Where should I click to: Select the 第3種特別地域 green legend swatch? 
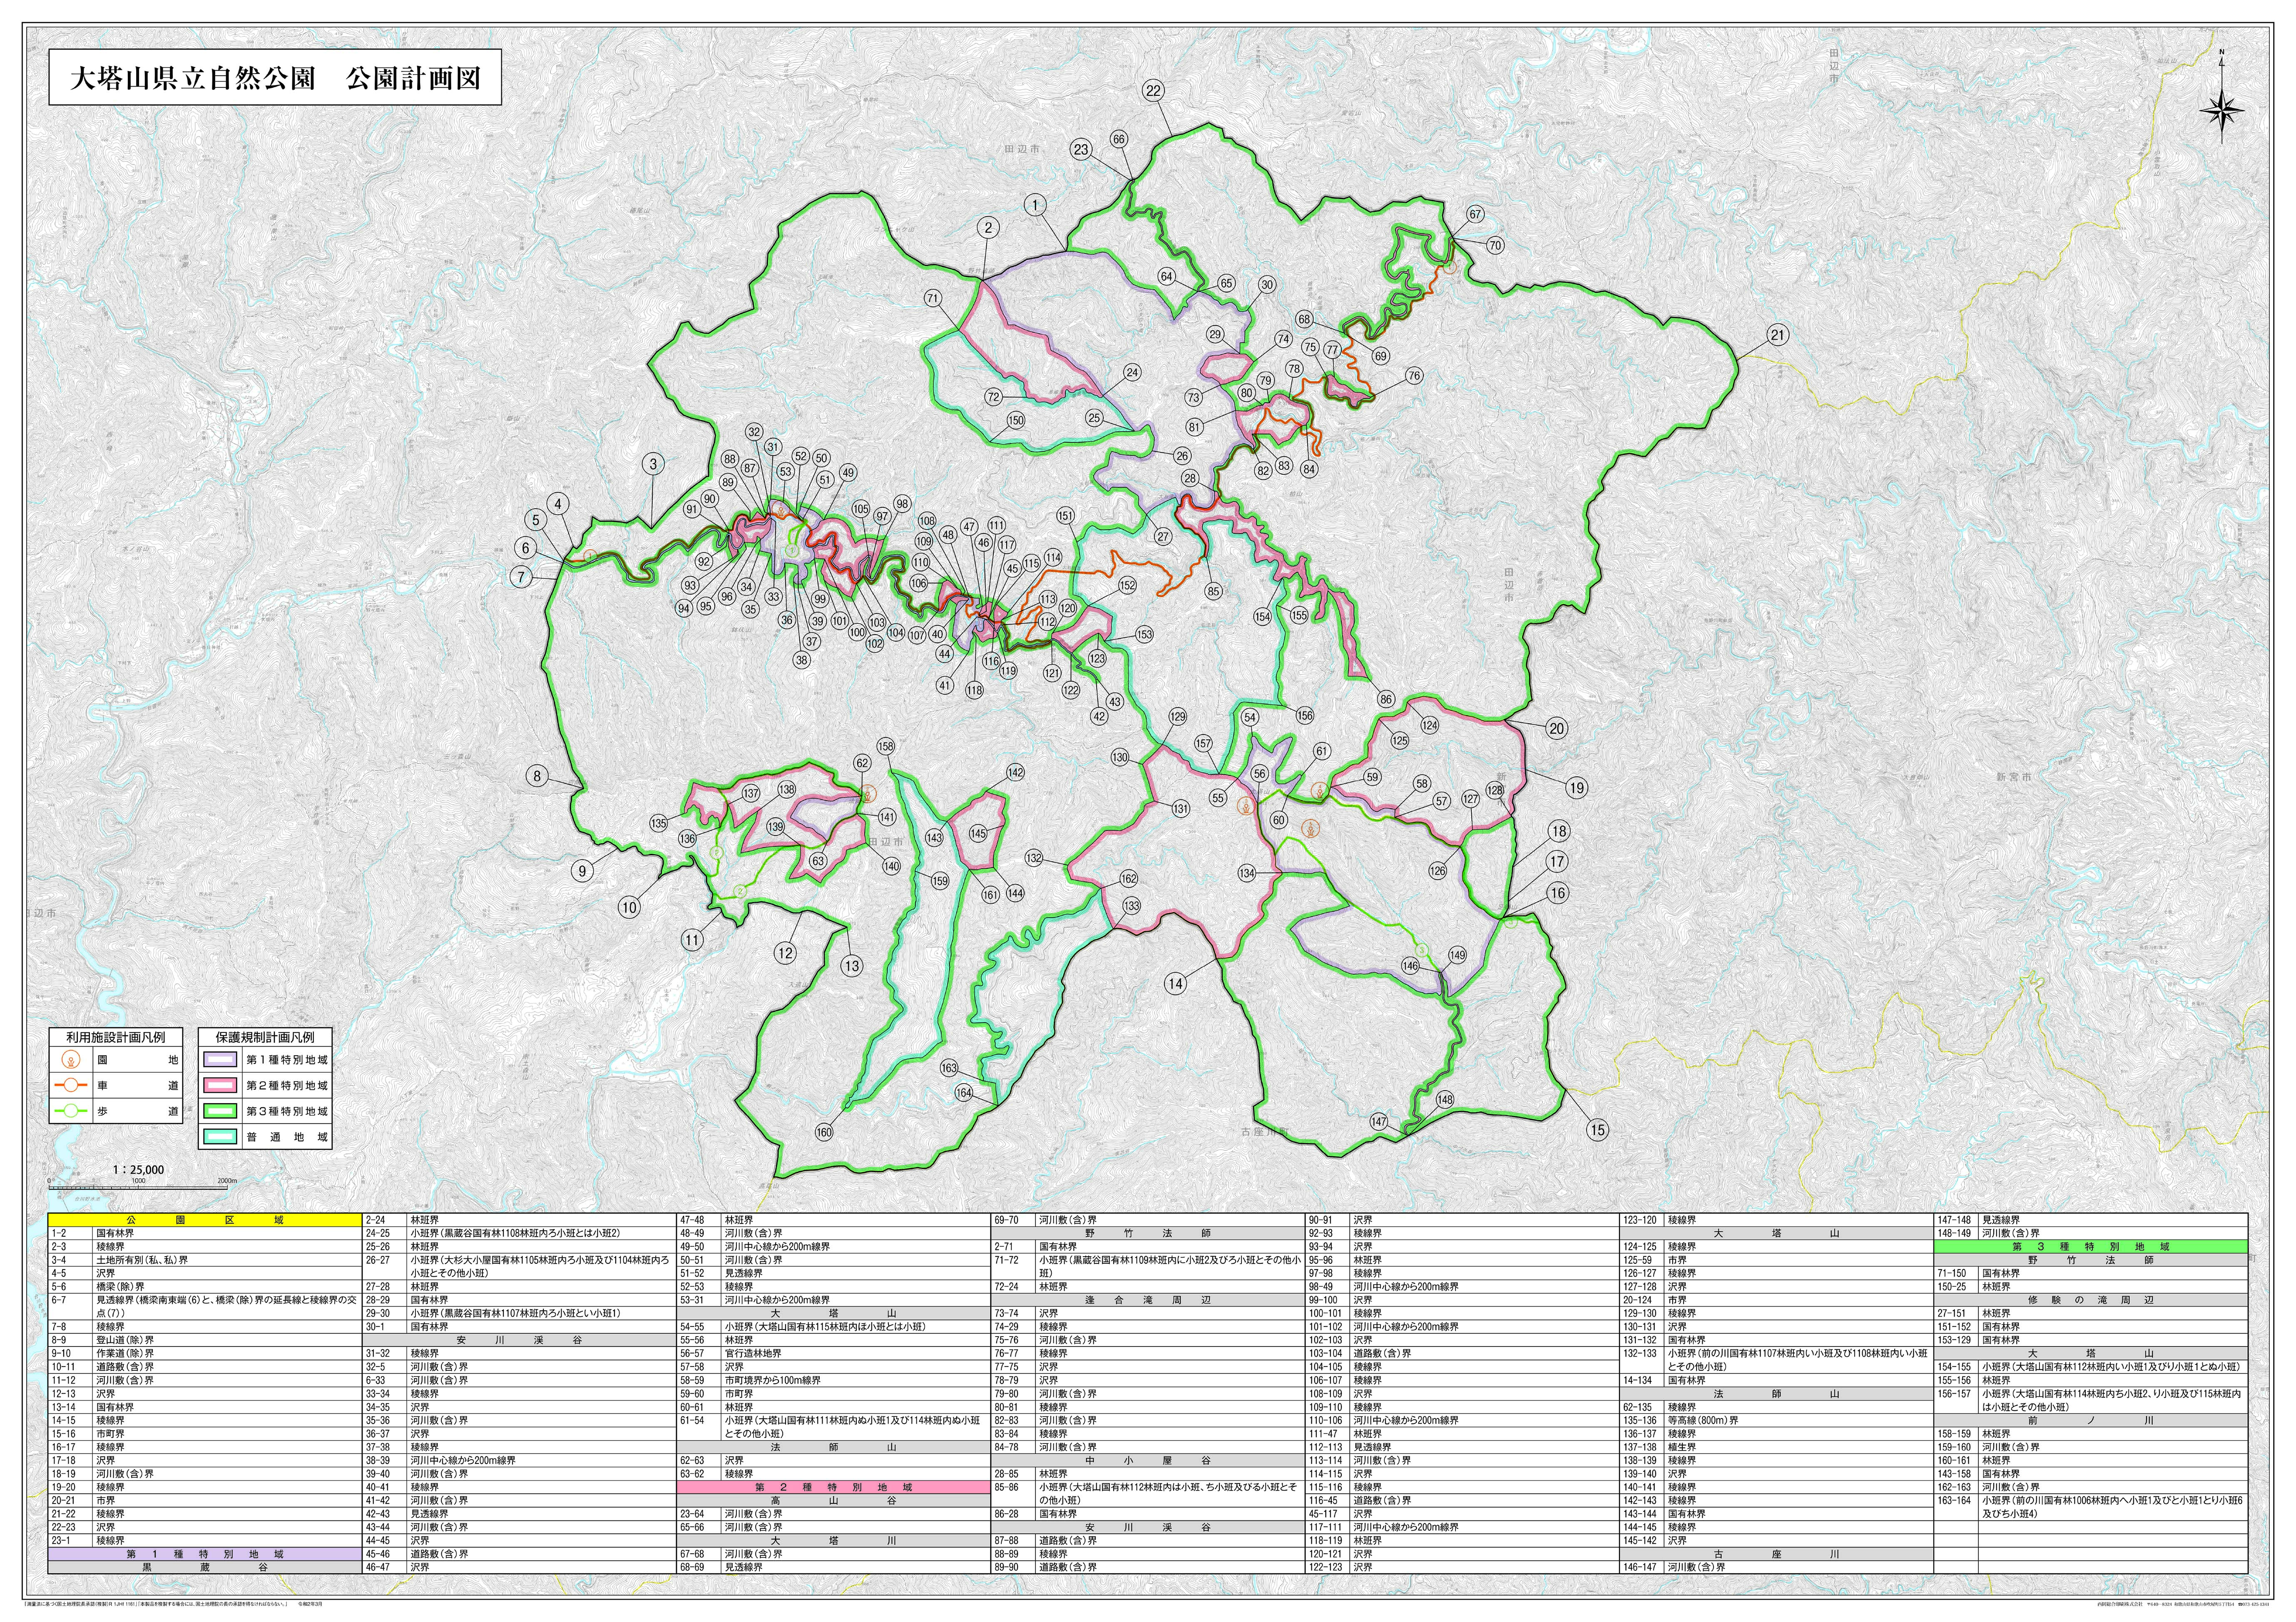(x=219, y=1111)
